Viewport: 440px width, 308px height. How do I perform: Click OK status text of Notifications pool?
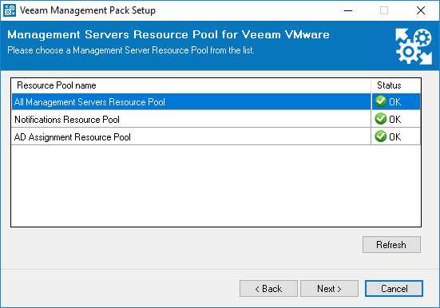pos(394,120)
